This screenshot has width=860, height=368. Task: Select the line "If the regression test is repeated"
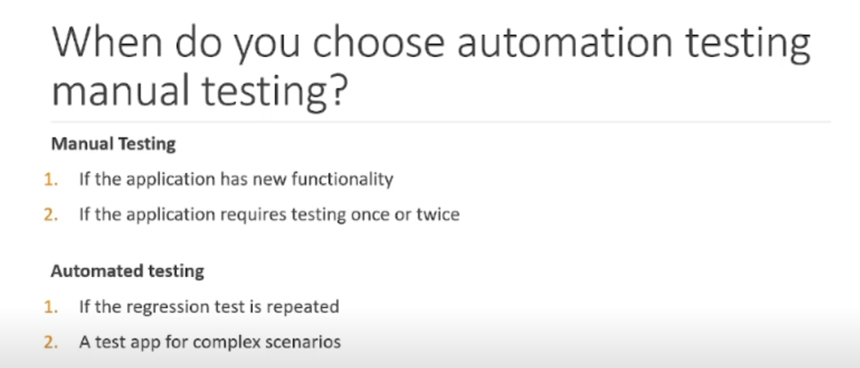tap(209, 306)
